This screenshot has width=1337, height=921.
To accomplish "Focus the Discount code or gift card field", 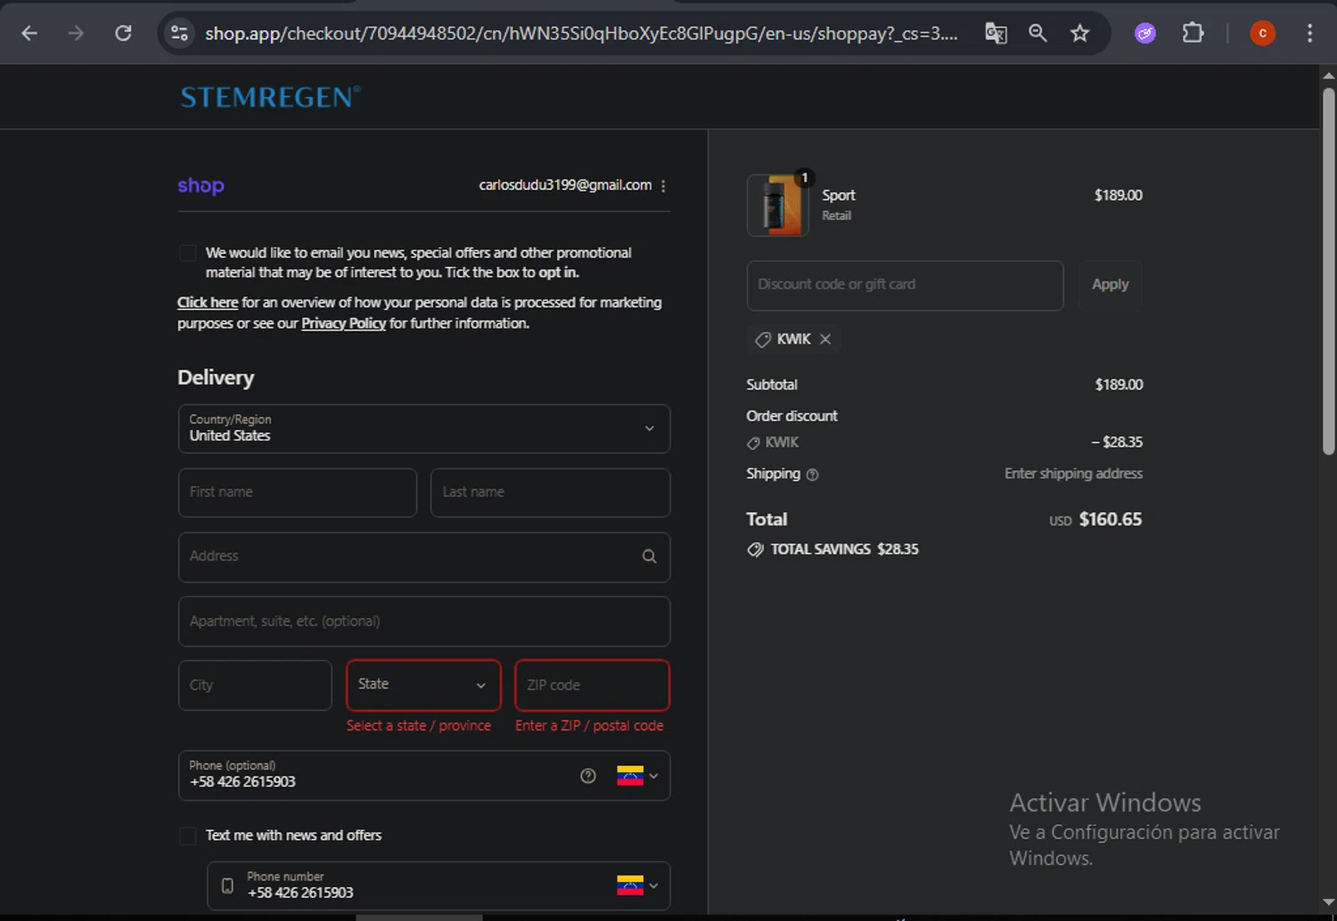I will (905, 285).
